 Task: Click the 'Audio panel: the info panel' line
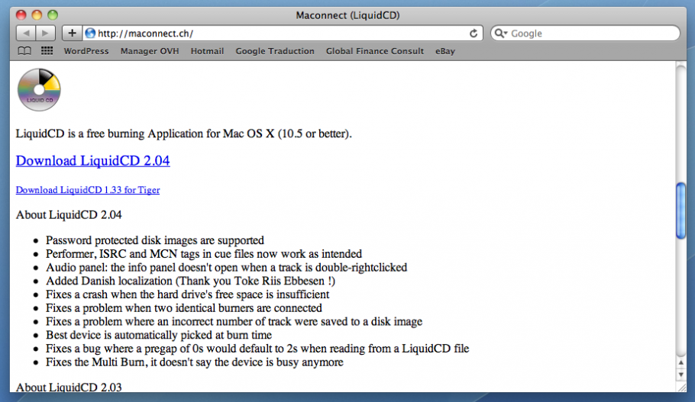tap(227, 268)
